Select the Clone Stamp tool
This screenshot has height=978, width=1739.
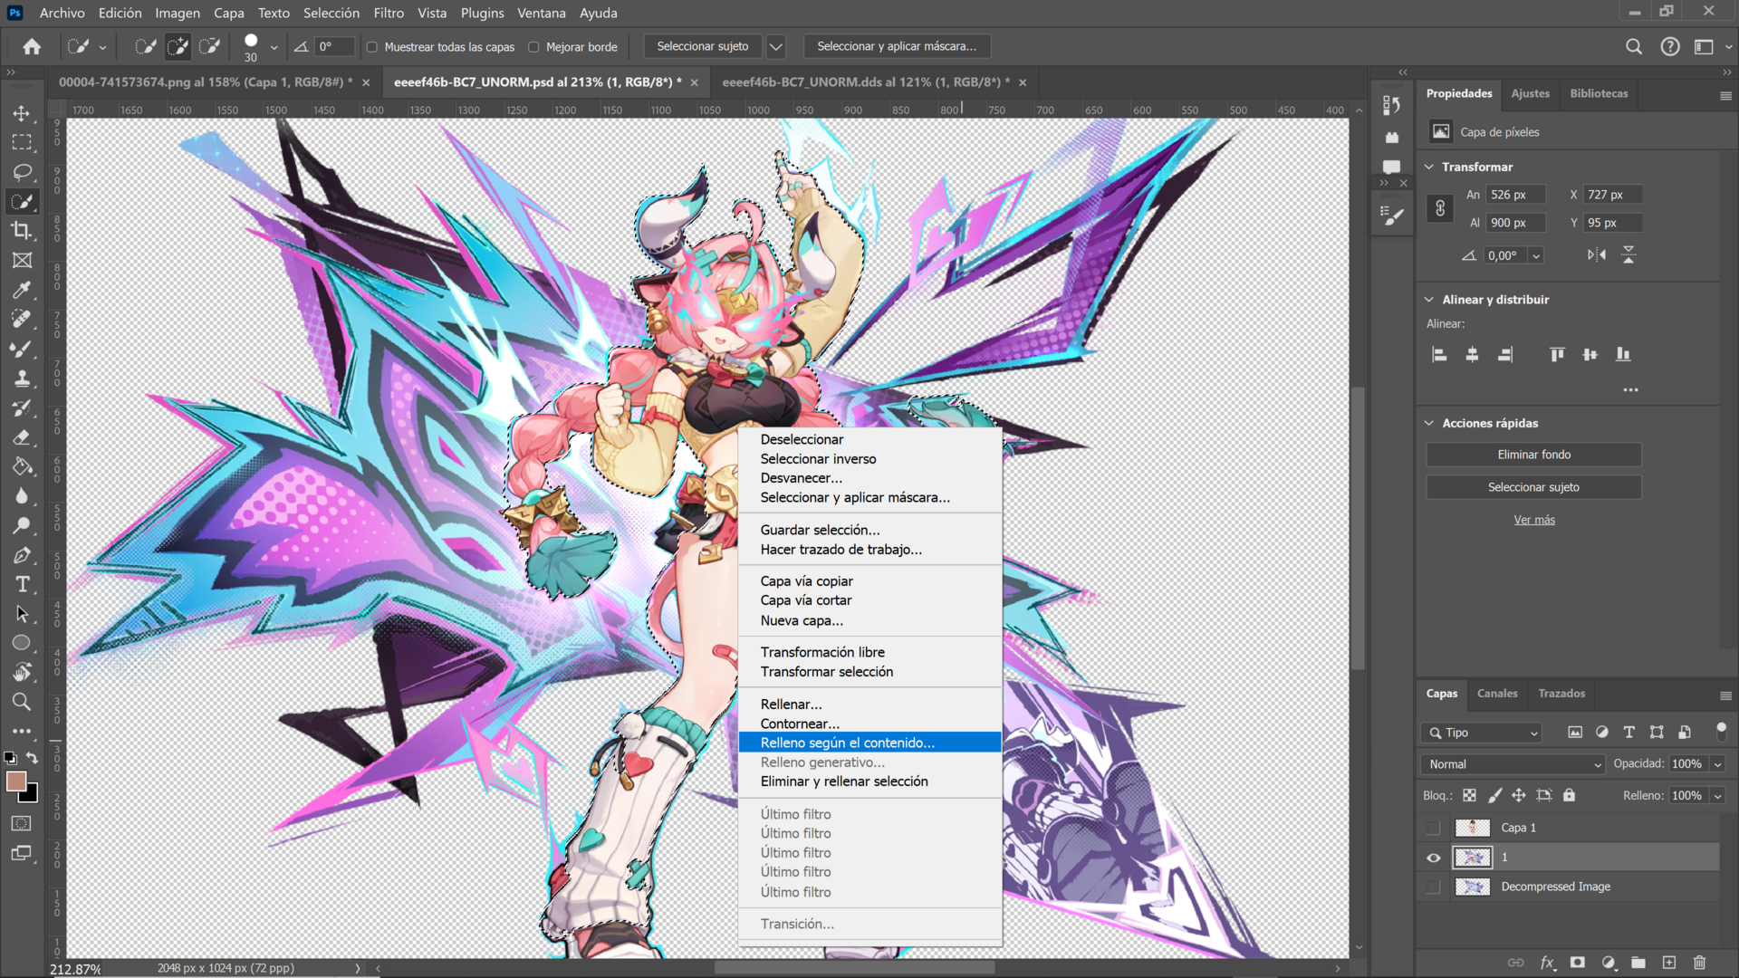(22, 379)
